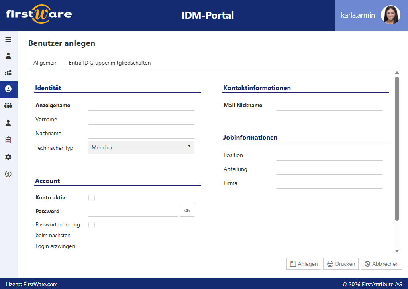
Task: Open the clipboard sidebar icon
Action: tap(8, 140)
